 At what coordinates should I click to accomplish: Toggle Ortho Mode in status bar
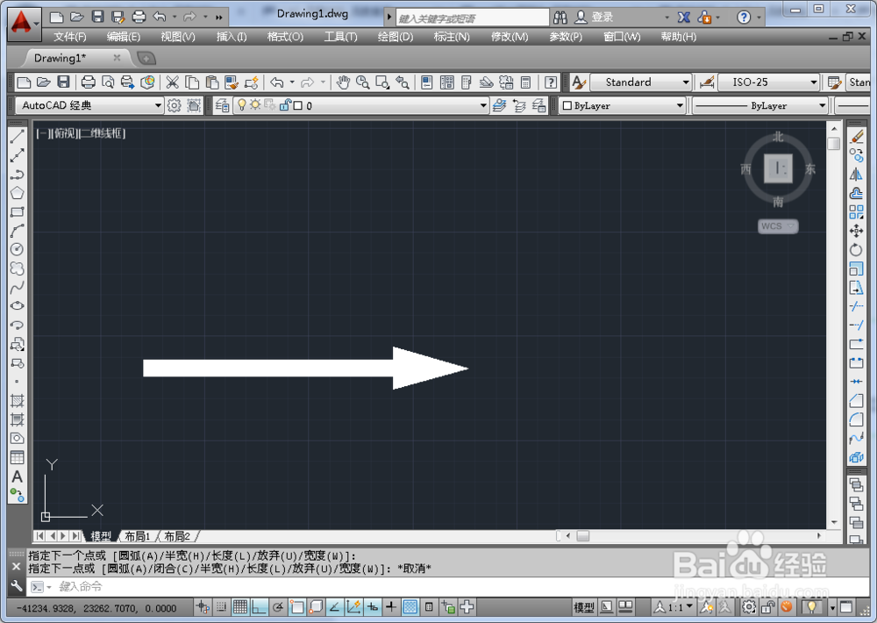point(259,607)
